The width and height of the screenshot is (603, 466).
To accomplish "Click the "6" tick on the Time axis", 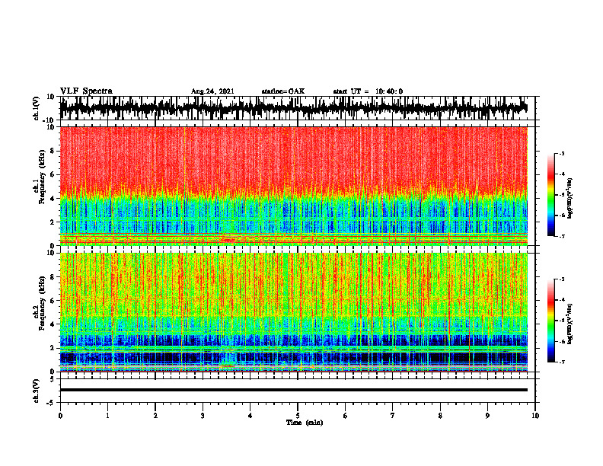I will [x=345, y=416].
